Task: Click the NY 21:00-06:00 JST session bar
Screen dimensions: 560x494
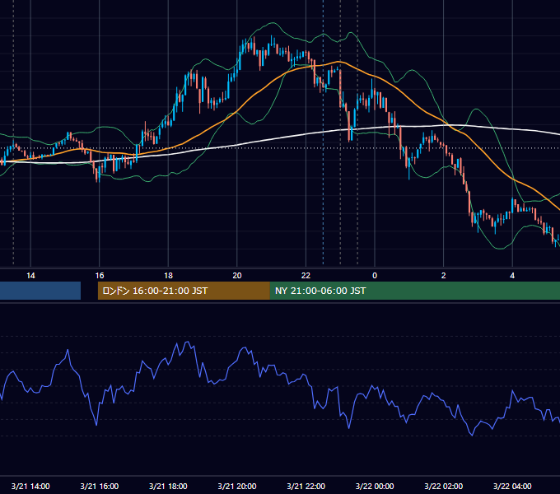Action: 414,291
